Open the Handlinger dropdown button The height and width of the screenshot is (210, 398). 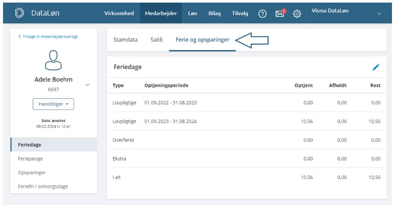click(x=53, y=104)
